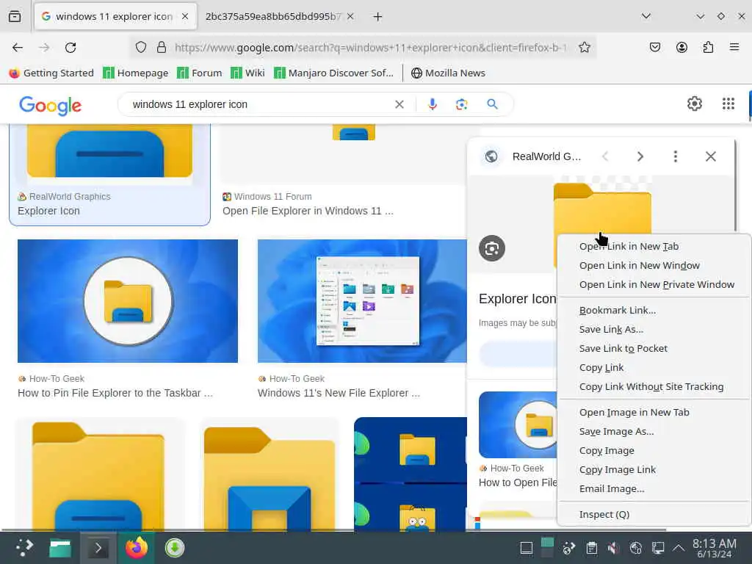
Task: Open the Firefox account icon
Action: coord(681,48)
